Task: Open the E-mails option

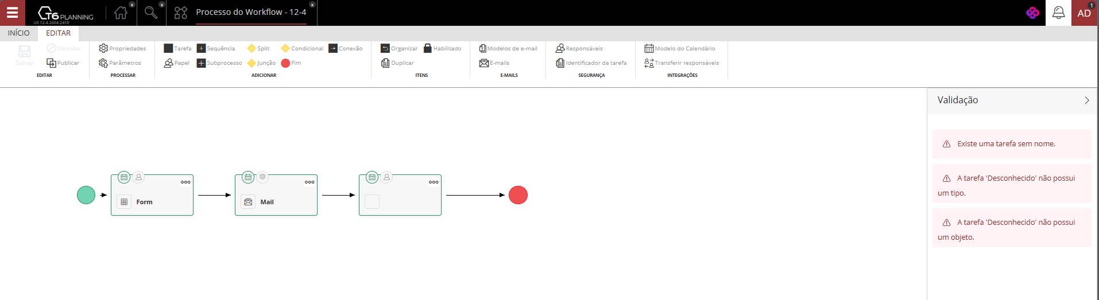Action: tap(494, 63)
